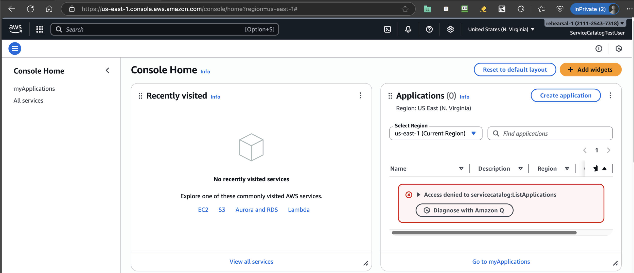Viewport: 634px width, 273px height.
Task: Click View all services
Action: point(251,262)
